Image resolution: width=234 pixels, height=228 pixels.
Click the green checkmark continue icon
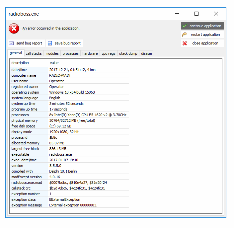pyautogui.click(x=184, y=26)
